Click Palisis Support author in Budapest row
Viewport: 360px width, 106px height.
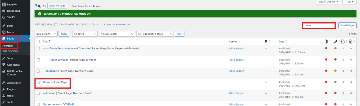coord(237,71)
